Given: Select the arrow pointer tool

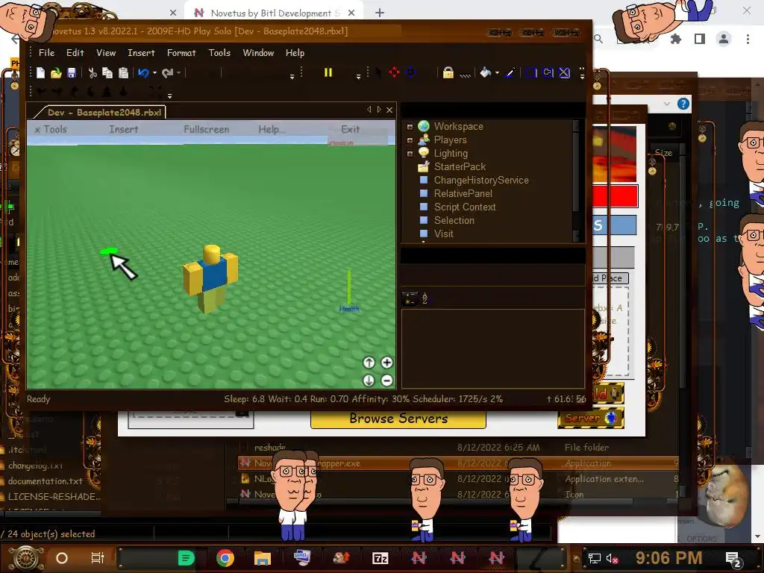Looking at the screenshot, I should click(378, 72).
